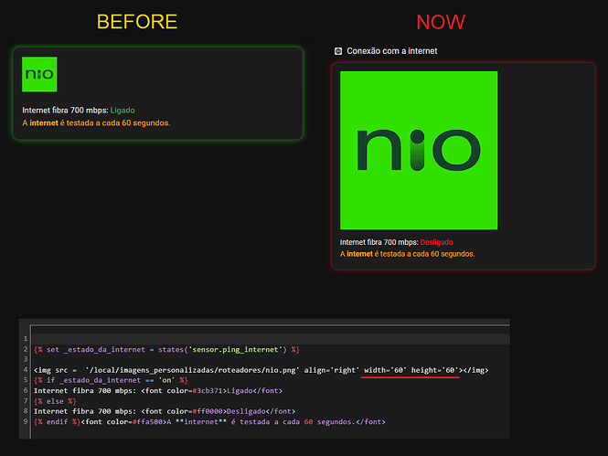Click the height='60' attribute in code
608x456 pixels.
[x=434, y=370]
